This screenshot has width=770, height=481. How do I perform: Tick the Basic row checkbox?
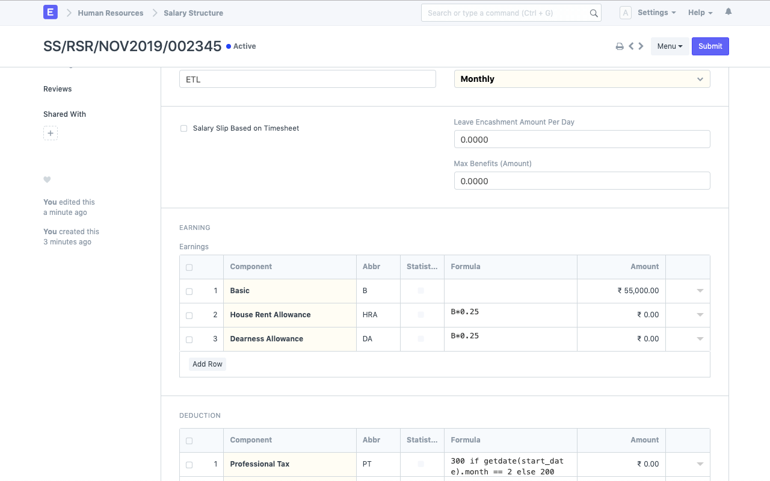click(x=189, y=291)
